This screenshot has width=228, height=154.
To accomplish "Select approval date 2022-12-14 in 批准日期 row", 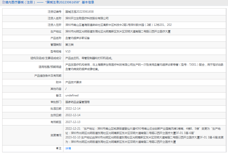I will pyautogui.click(x=73, y=109).
